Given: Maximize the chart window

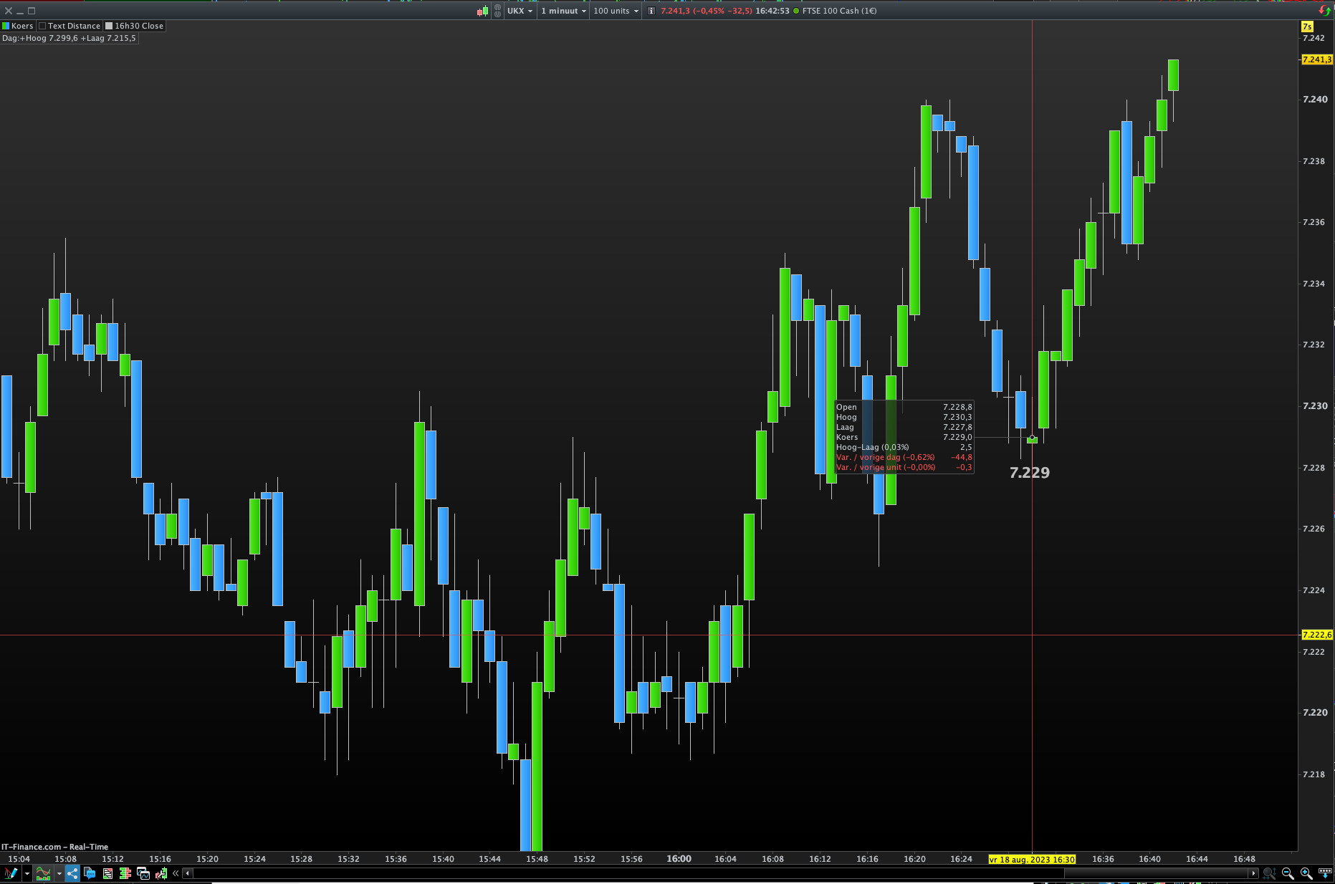Looking at the screenshot, I should 32,11.
